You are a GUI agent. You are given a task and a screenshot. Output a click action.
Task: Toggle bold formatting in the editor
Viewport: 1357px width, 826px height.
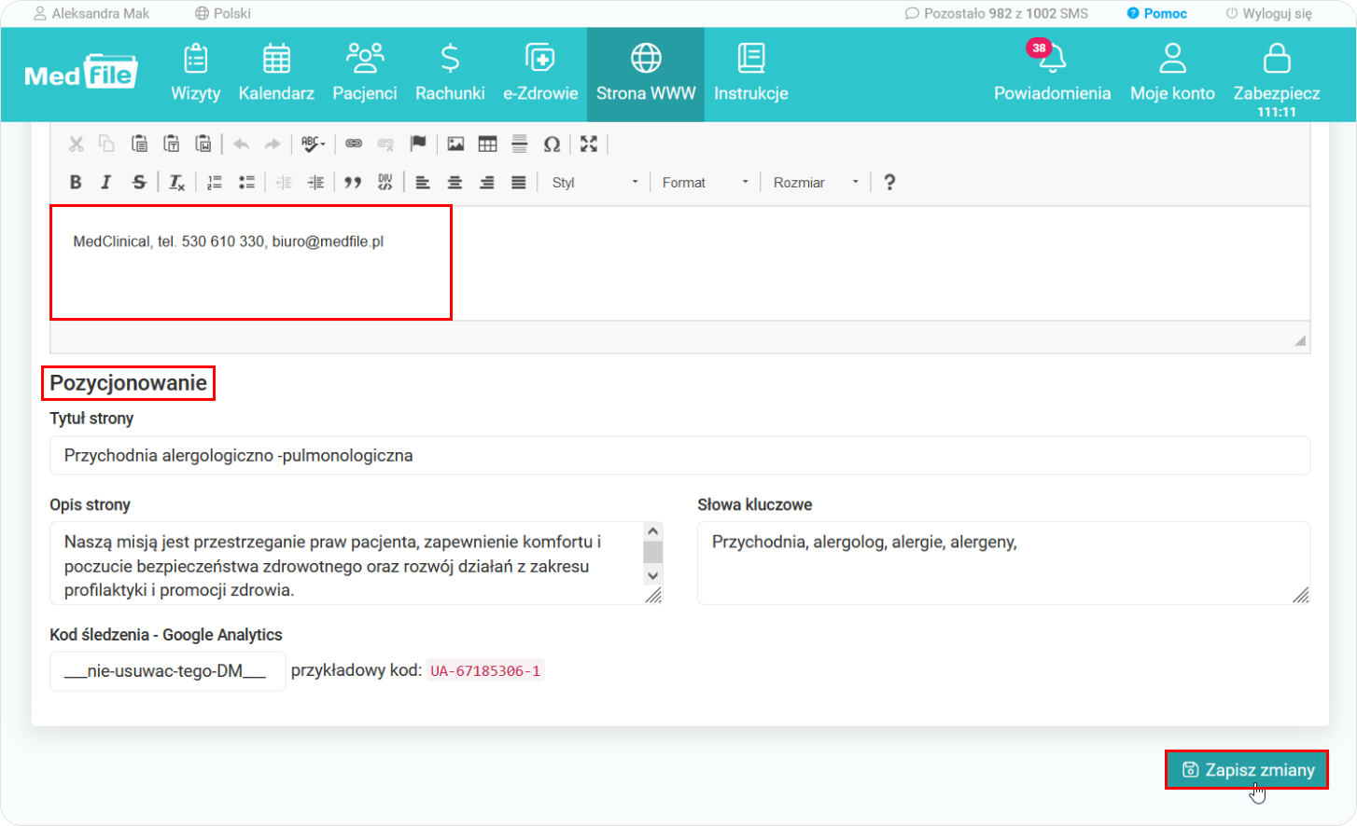tap(76, 183)
